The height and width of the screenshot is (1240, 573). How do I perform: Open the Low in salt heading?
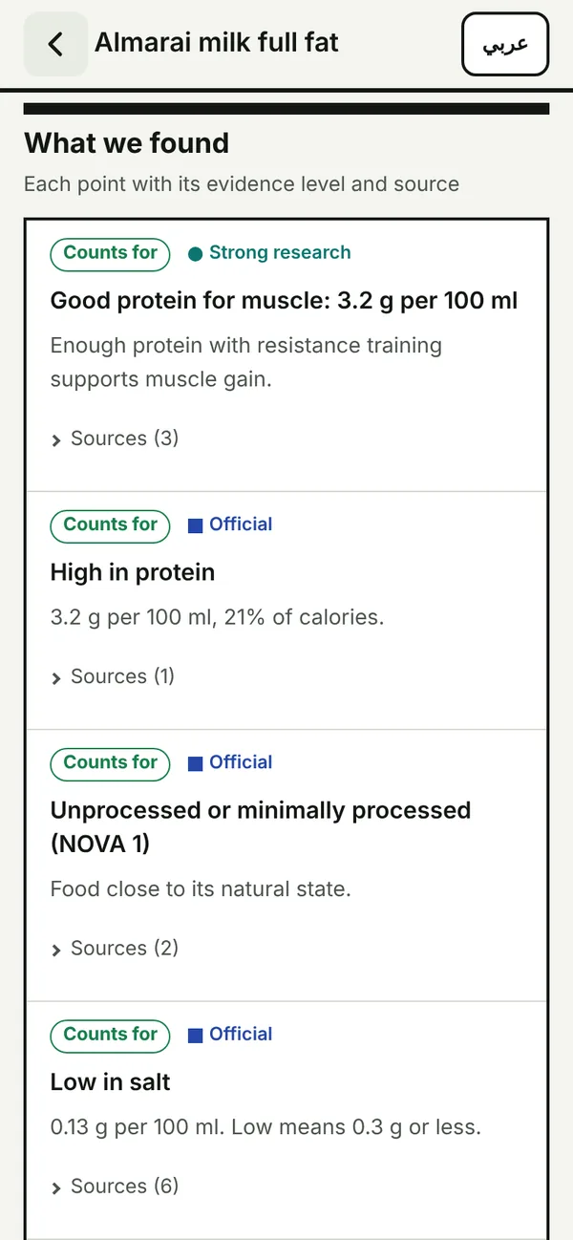(x=111, y=1082)
